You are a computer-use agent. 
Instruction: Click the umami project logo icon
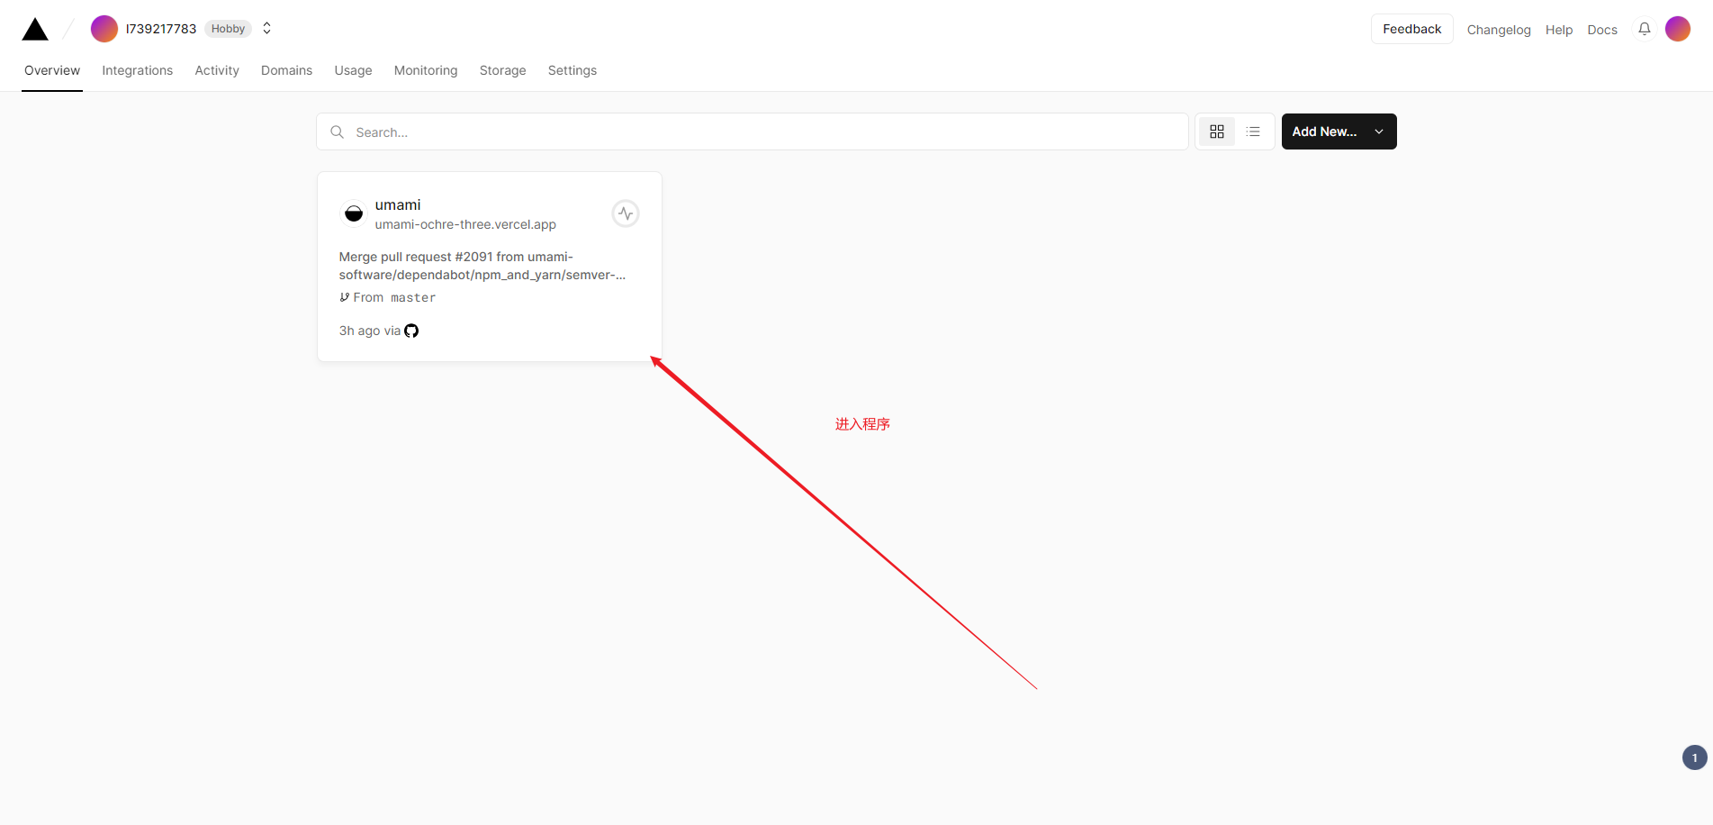coord(354,213)
